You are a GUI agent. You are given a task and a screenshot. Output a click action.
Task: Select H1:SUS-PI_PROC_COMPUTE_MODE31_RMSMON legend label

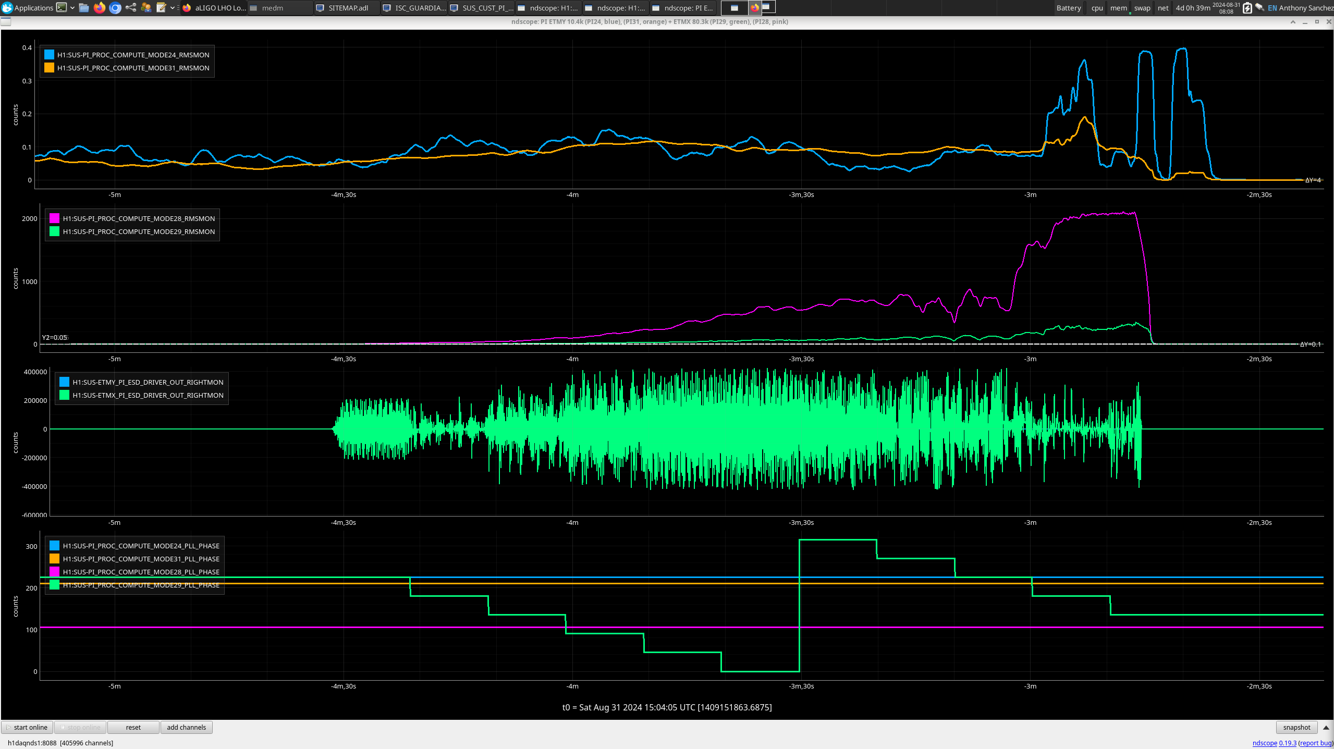[133, 68]
